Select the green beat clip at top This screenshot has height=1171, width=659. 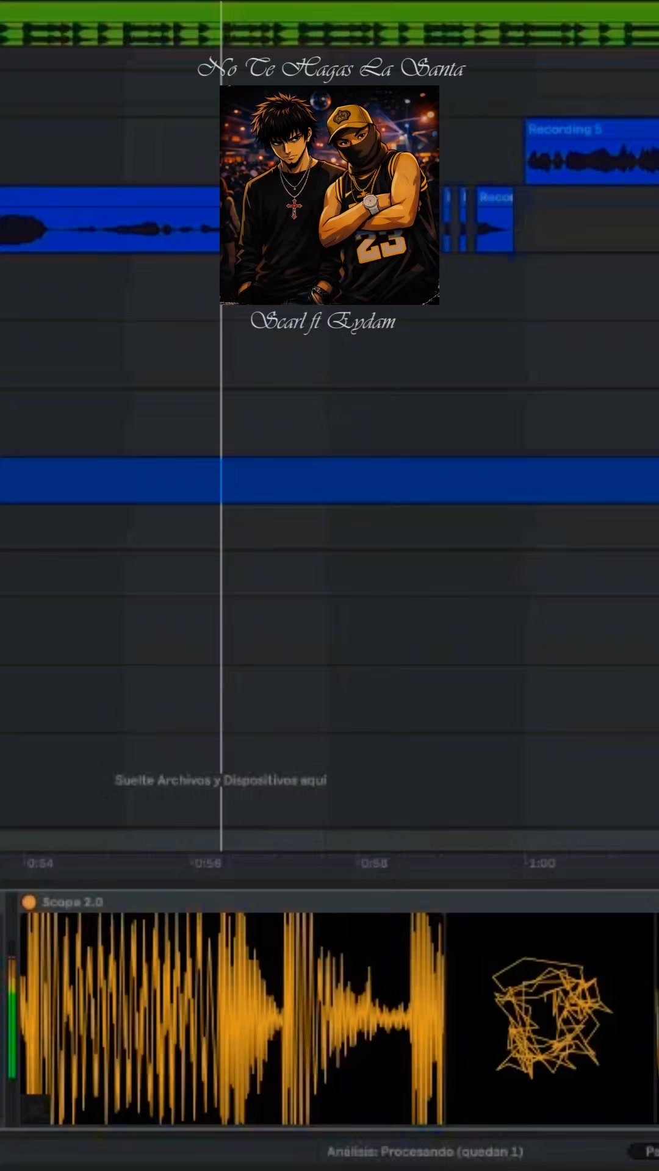point(329,24)
